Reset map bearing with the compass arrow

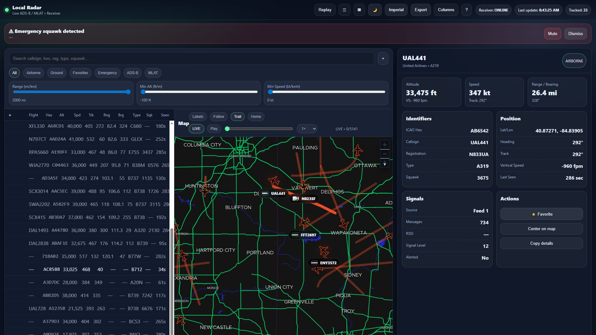(385, 163)
